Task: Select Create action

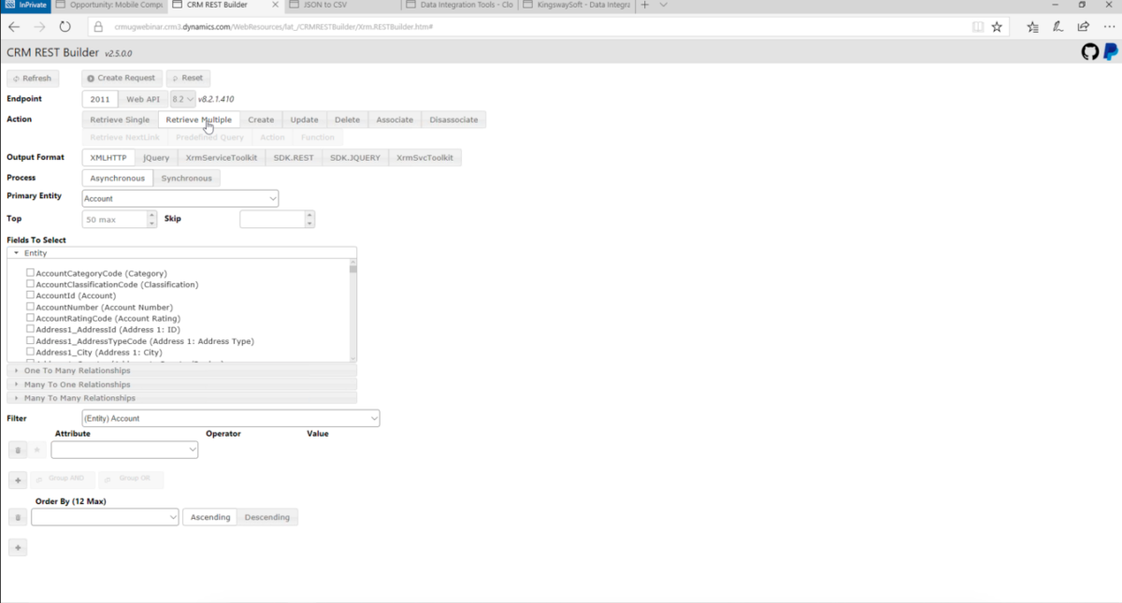Action: [261, 120]
